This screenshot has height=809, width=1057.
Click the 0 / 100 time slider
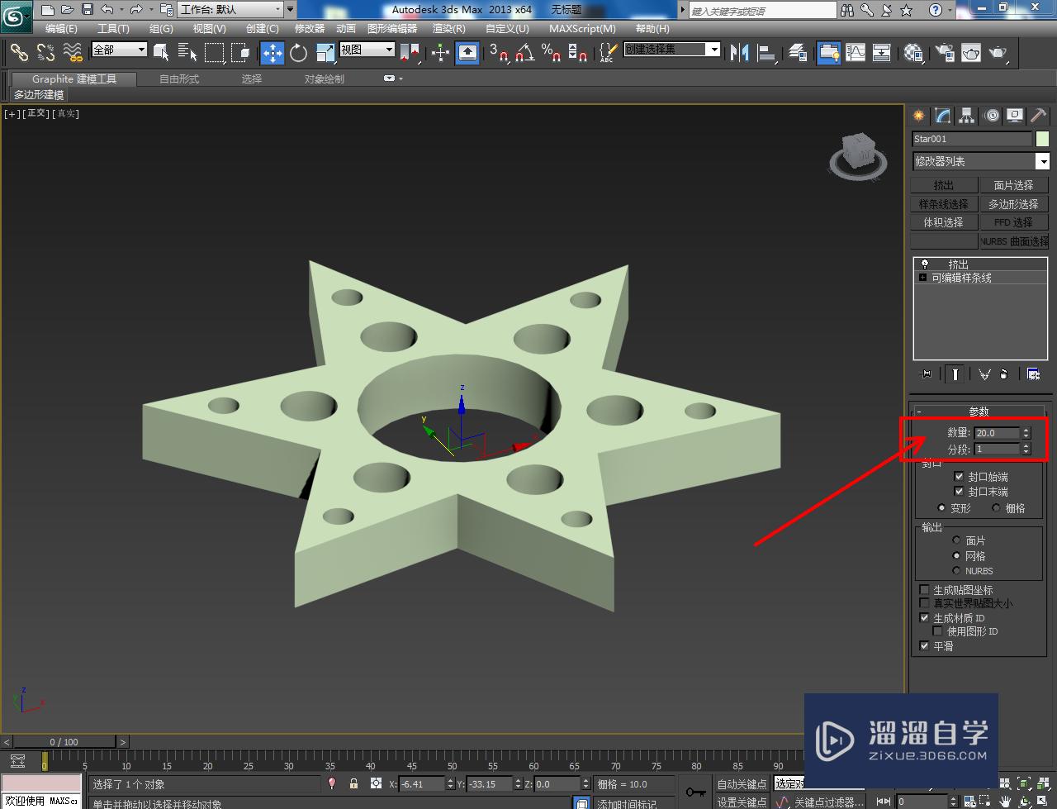64,742
